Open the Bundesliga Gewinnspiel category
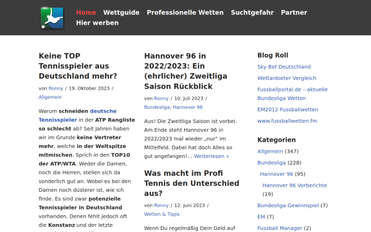The width and height of the screenshot is (371, 232). 288,206
